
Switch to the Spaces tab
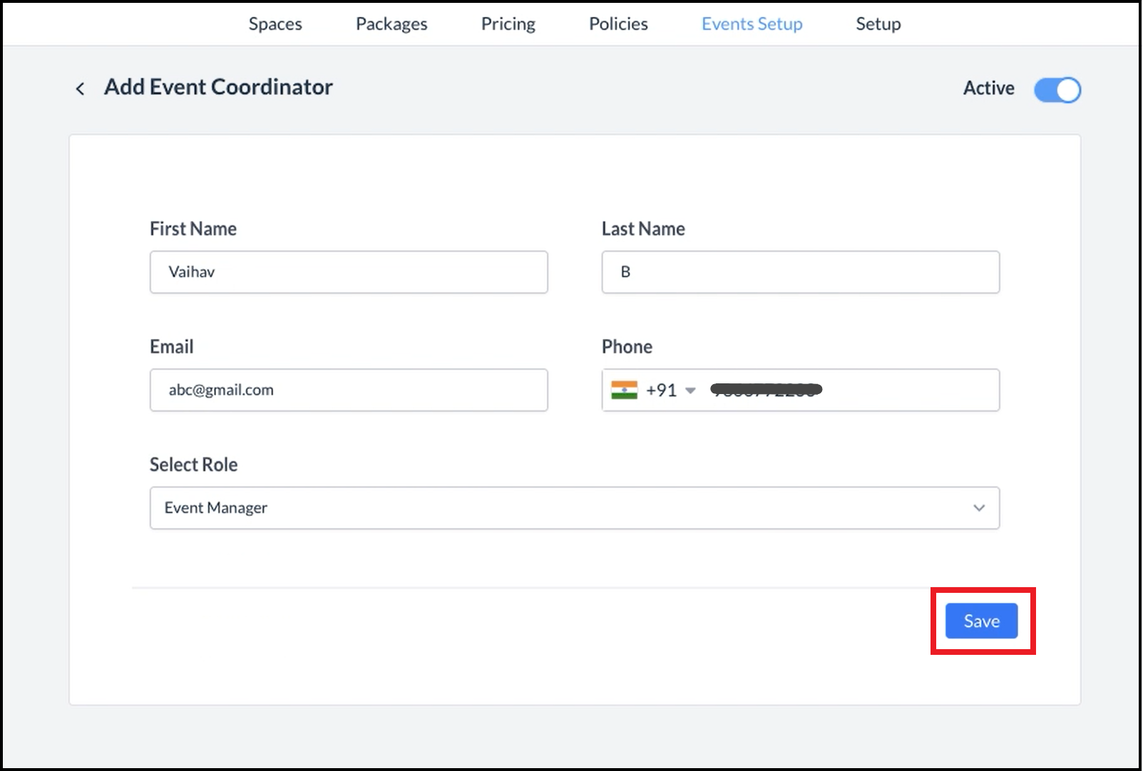pyautogui.click(x=275, y=24)
